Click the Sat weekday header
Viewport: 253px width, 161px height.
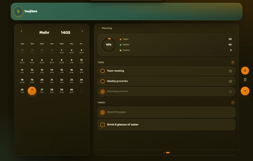click(x=22, y=44)
